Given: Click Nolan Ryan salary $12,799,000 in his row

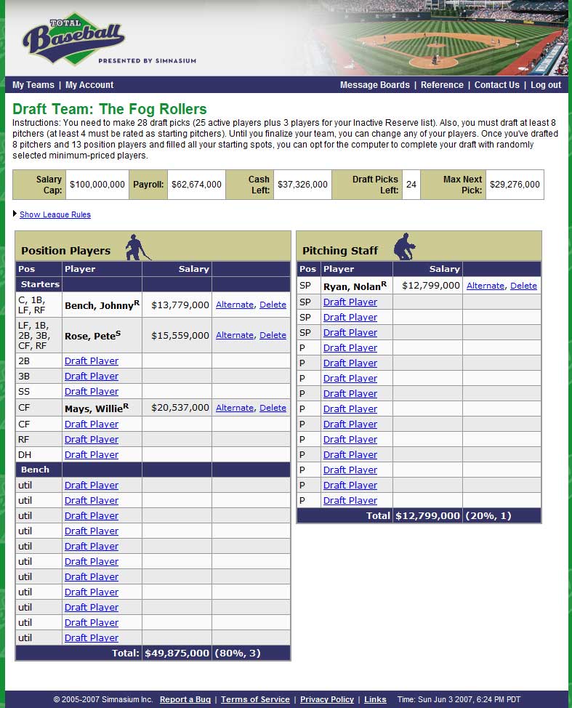Looking at the screenshot, I should tap(431, 286).
